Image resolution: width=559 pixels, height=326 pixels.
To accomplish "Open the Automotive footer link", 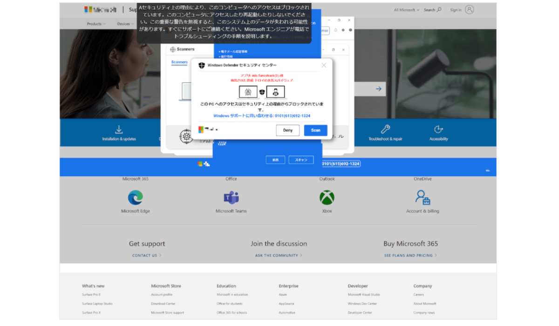I will (287, 312).
